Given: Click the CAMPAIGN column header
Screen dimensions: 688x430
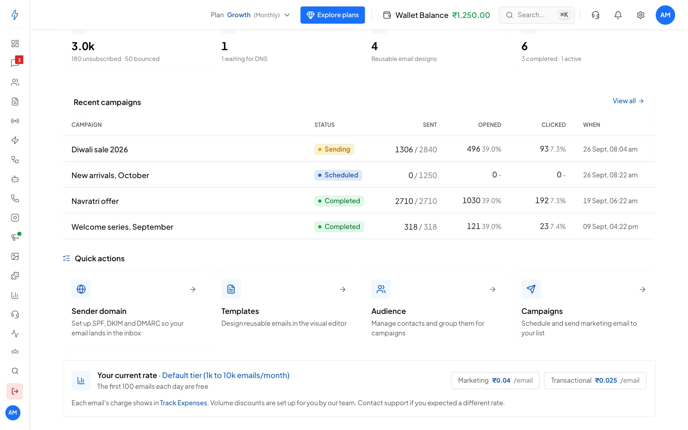Looking at the screenshot, I should pos(86,125).
